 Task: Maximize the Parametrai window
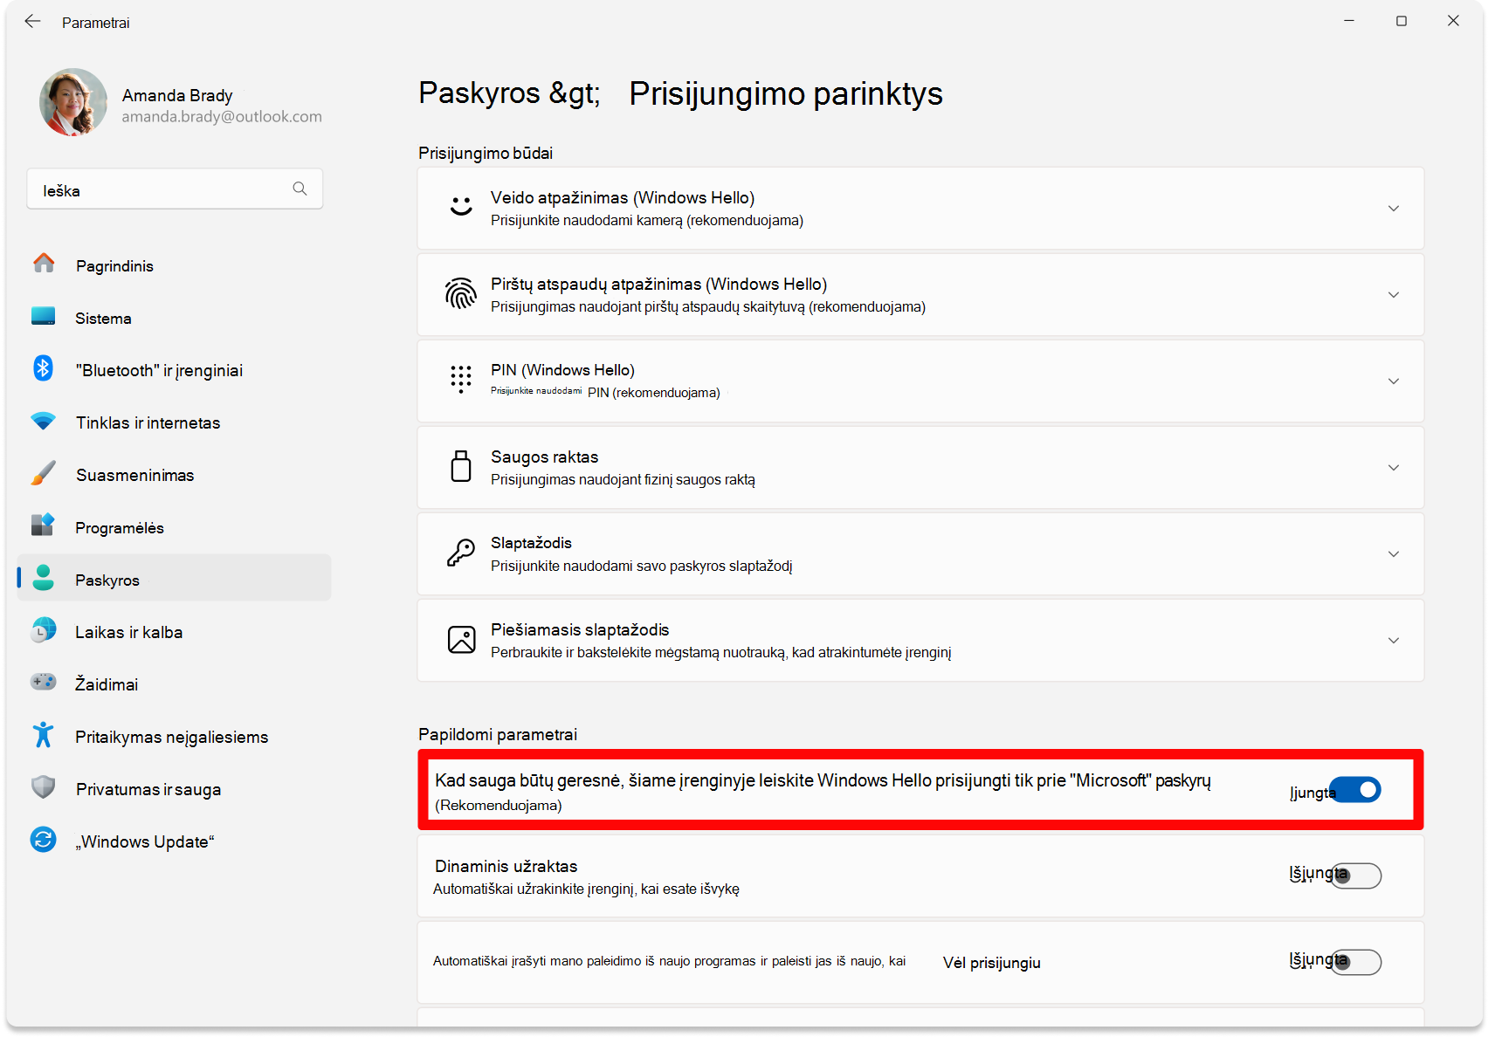pyautogui.click(x=1402, y=21)
